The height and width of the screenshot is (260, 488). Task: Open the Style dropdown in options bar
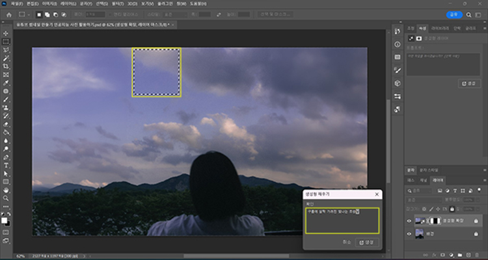pyautogui.click(x=175, y=14)
